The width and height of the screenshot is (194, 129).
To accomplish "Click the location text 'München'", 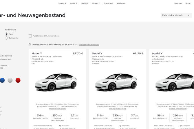I will click(x=95, y=64).
